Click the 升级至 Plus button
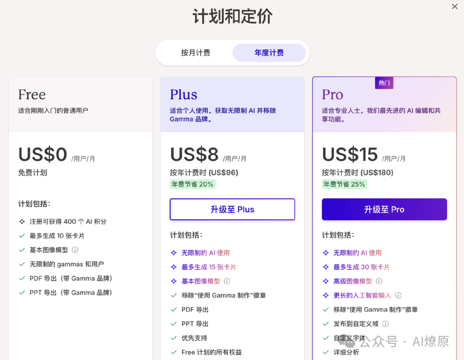This screenshot has width=464, height=360. coord(232,209)
